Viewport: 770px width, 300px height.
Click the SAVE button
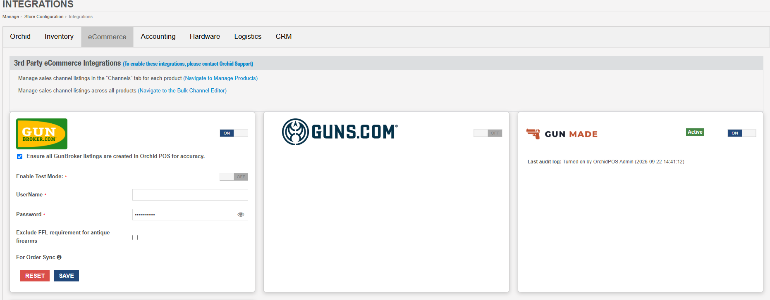click(66, 276)
